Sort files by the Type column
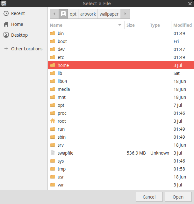 tap(160, 25)
